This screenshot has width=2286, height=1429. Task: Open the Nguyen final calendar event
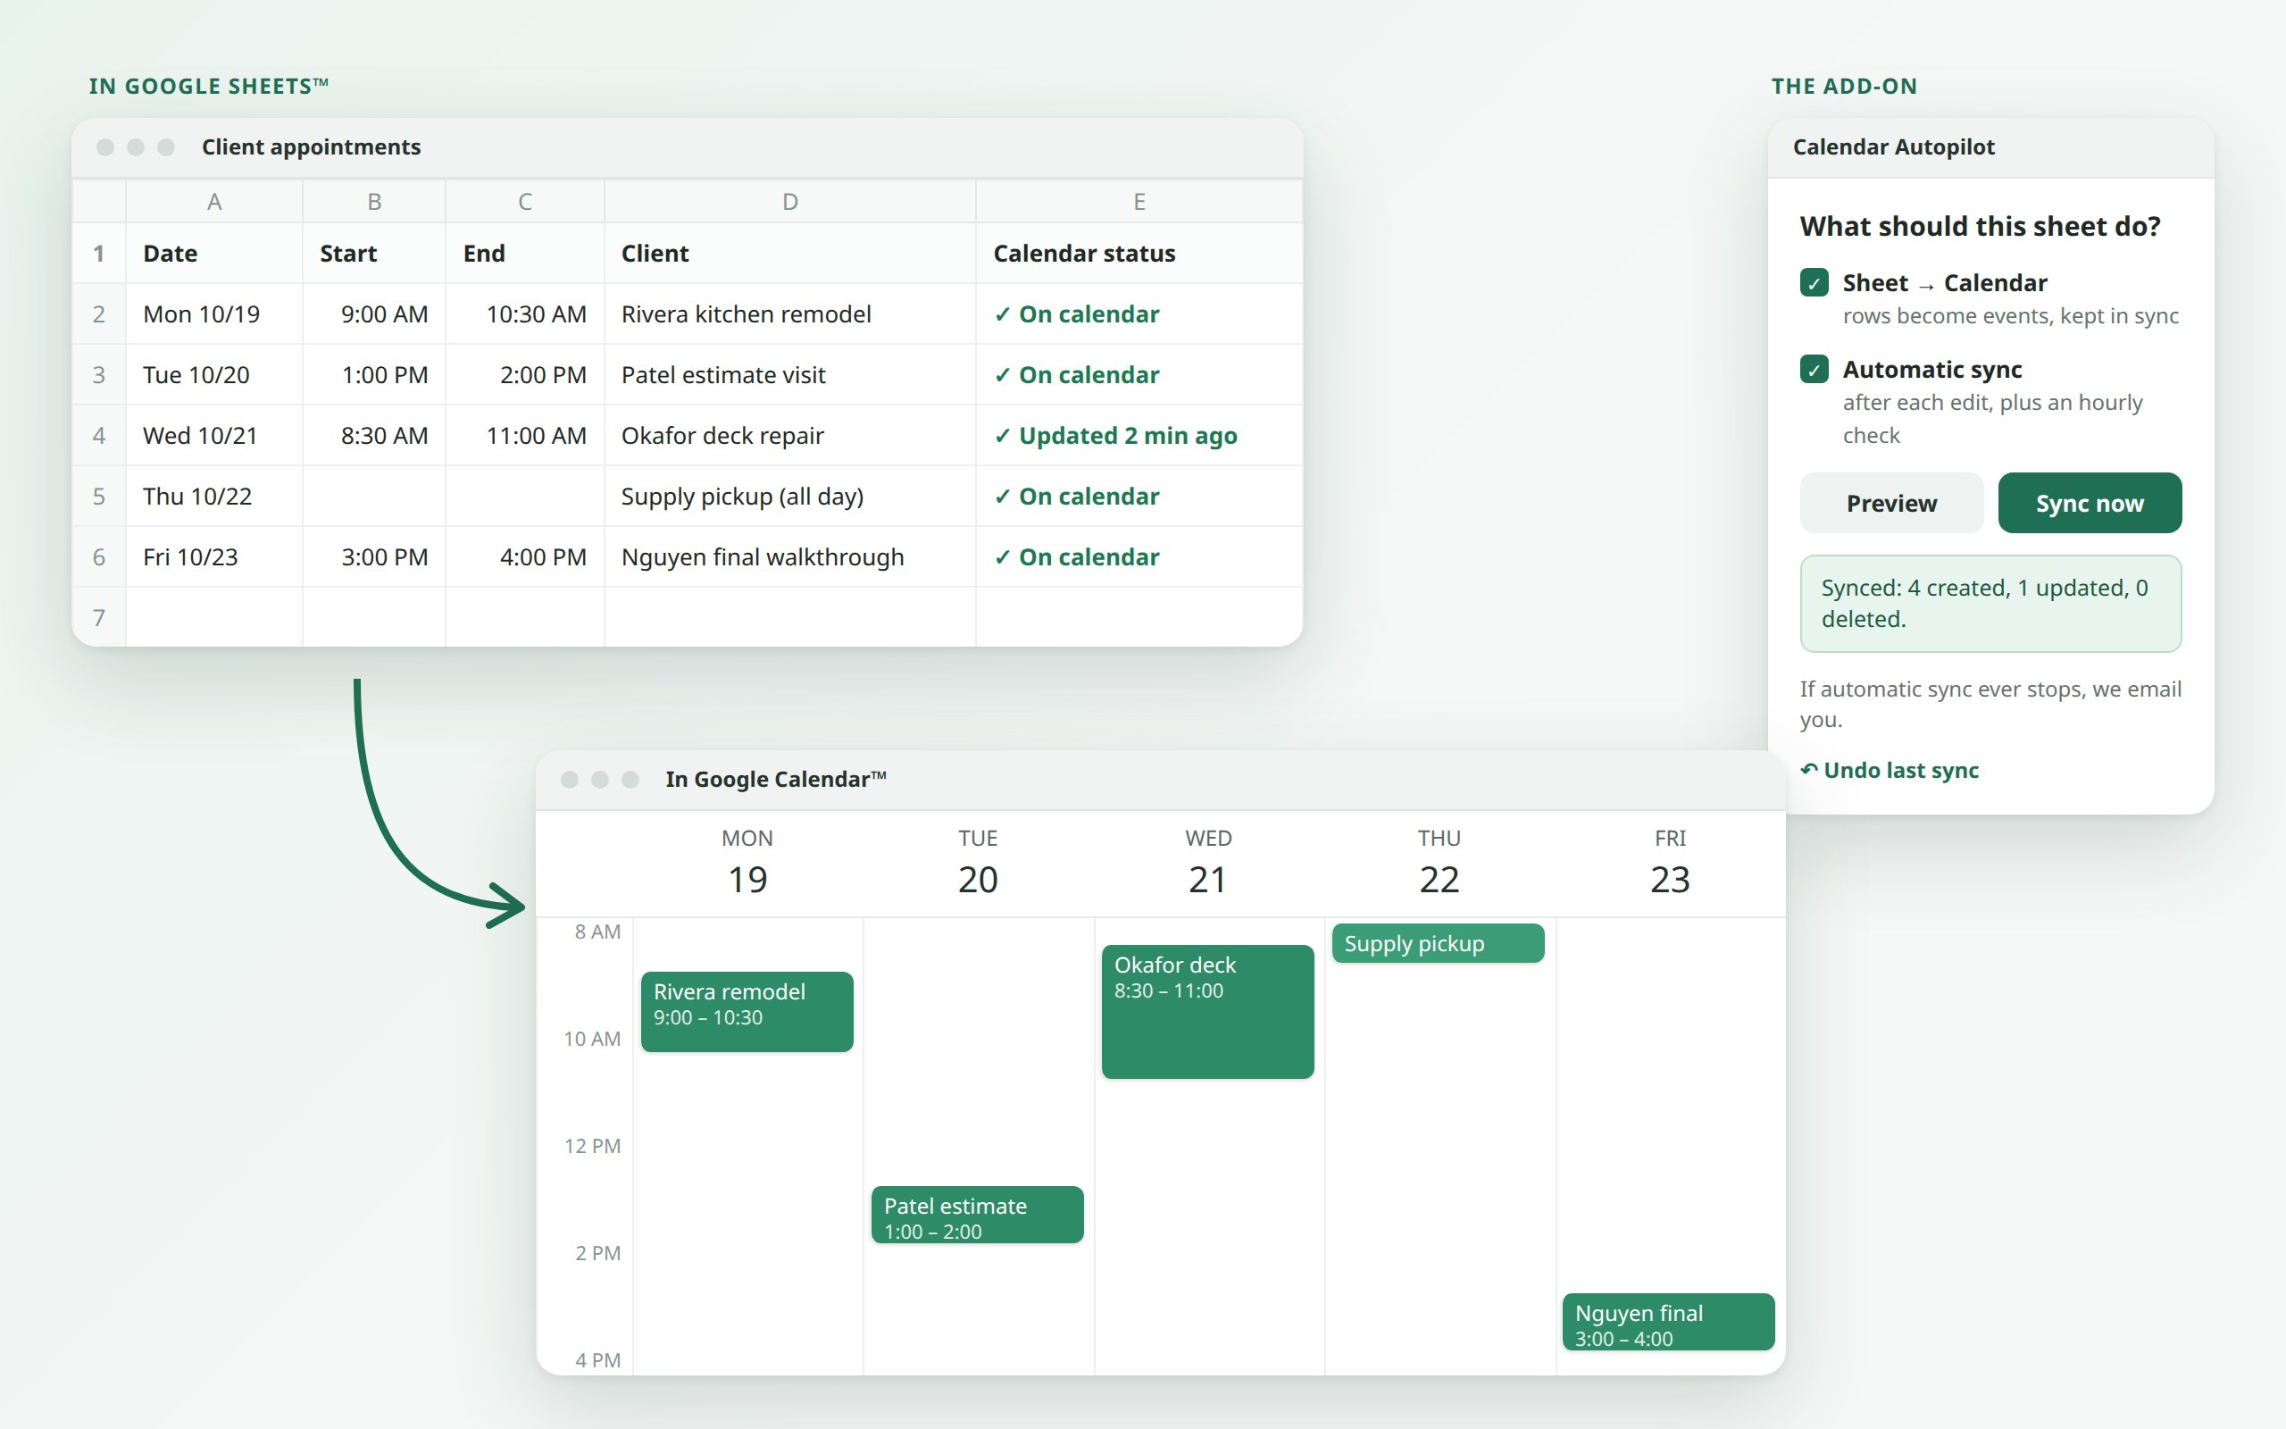[1669, 1321]
